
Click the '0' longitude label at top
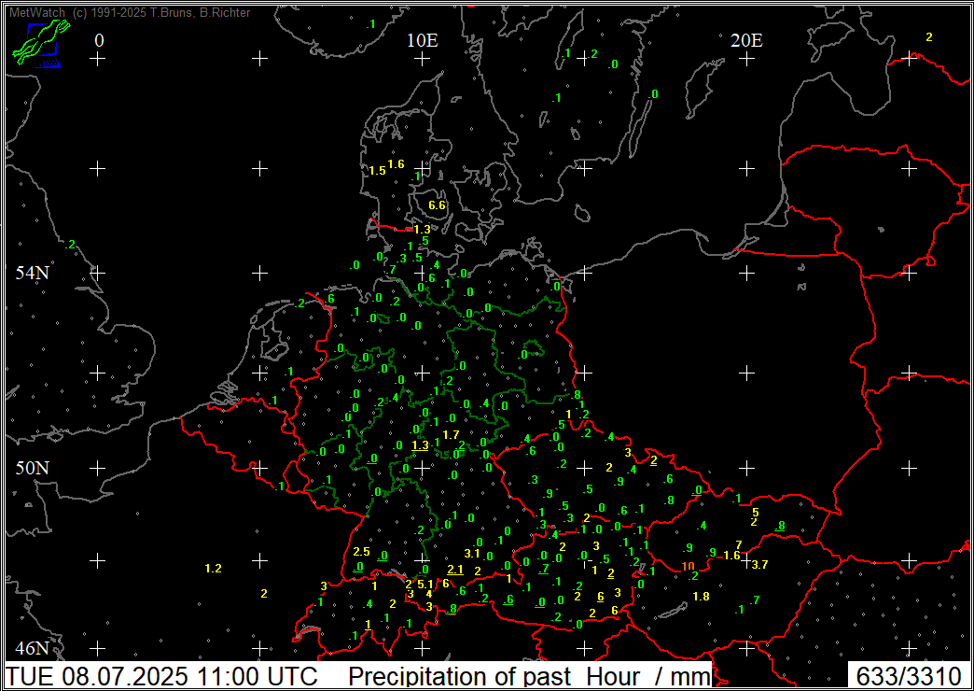(x=99, y=40)
